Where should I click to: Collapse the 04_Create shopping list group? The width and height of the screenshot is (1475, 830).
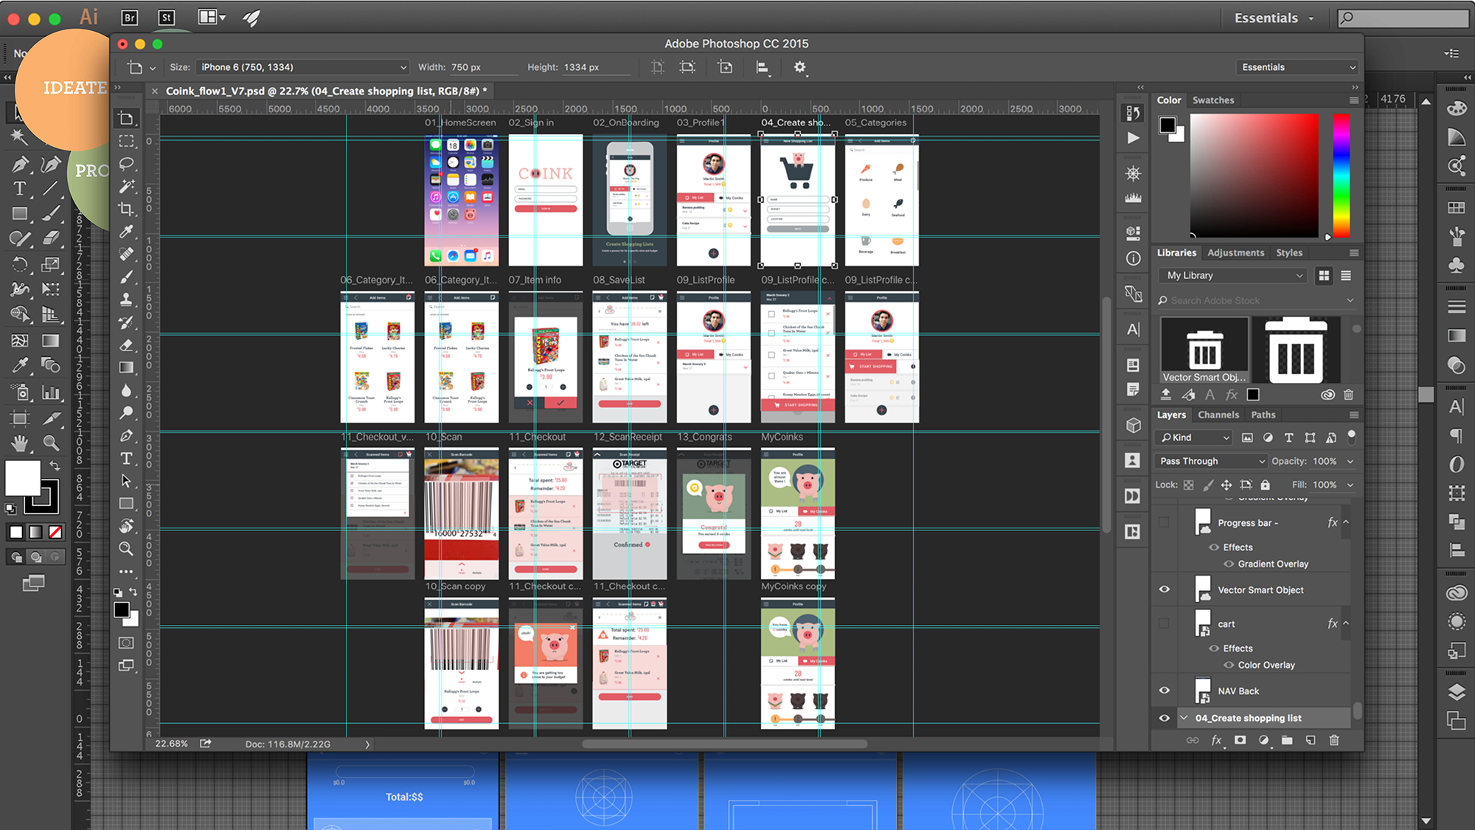click(x=1184, y=718)
